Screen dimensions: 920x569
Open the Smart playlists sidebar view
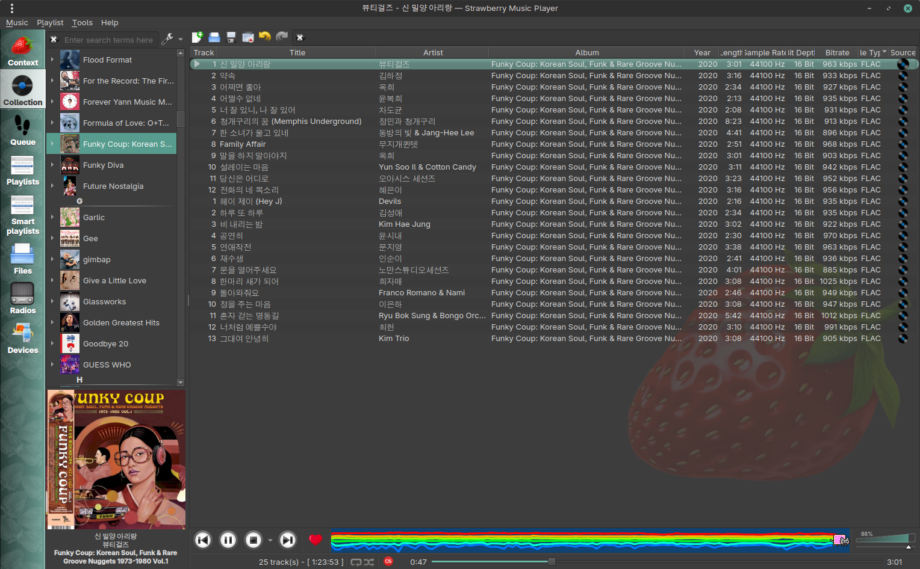(x=23, y=214)
